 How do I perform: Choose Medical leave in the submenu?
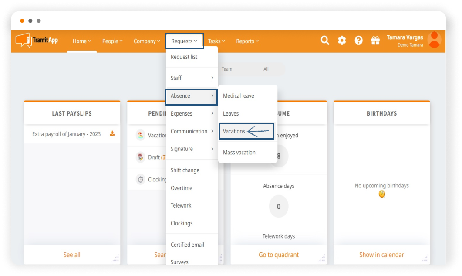(239, 96)
